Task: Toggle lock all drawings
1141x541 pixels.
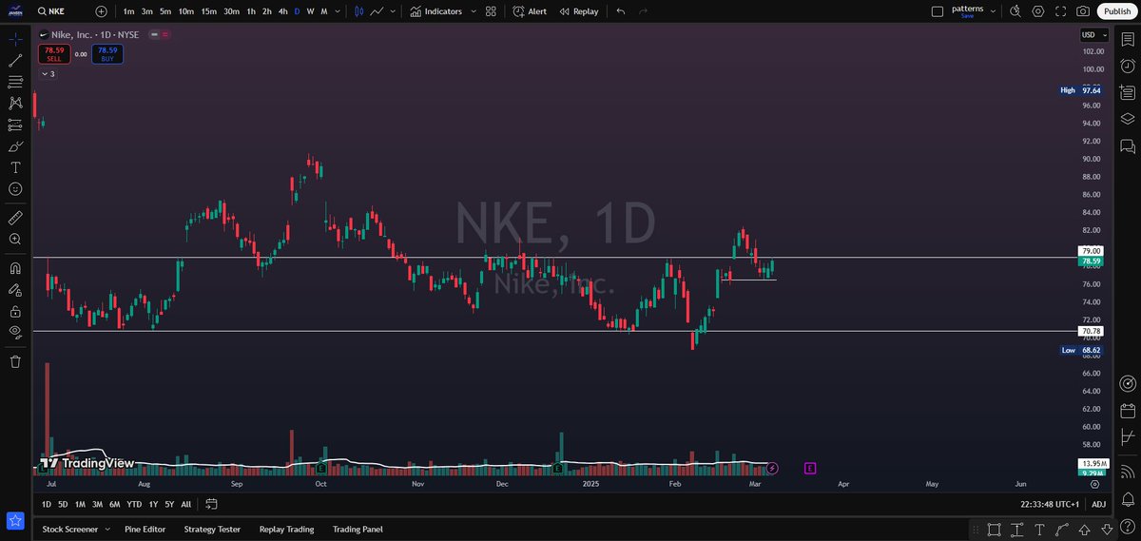Action: [x=15, y=311]
